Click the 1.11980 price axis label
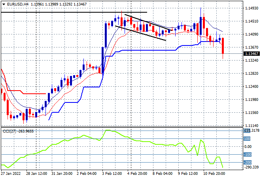The image size is (261, 178). click(252, 99)
